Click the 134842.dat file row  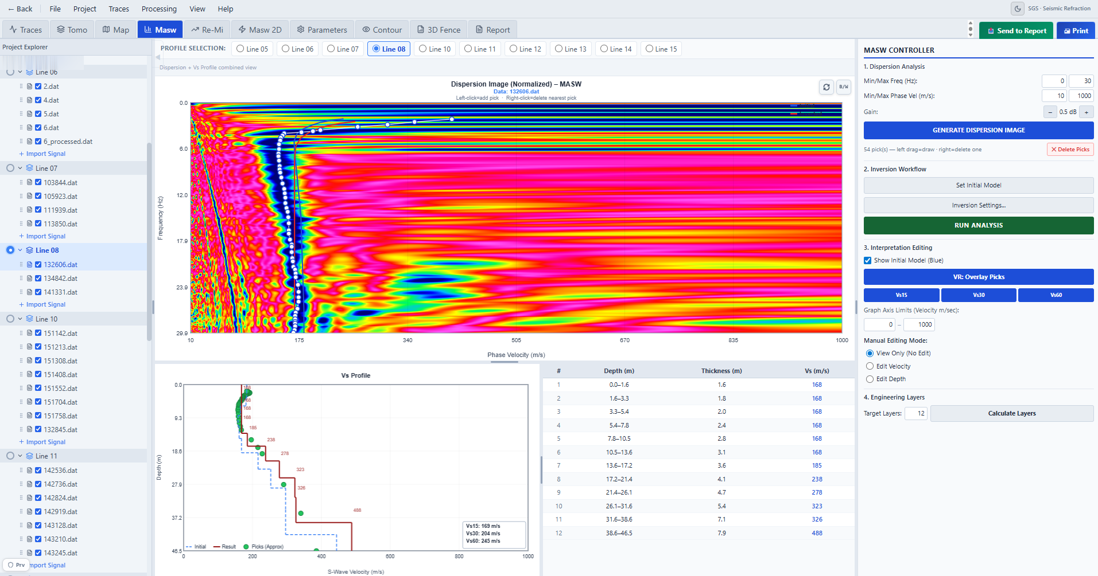pos(73,279)
